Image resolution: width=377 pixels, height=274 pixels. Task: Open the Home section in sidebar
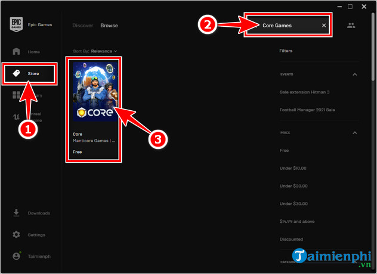pos(26,52)
